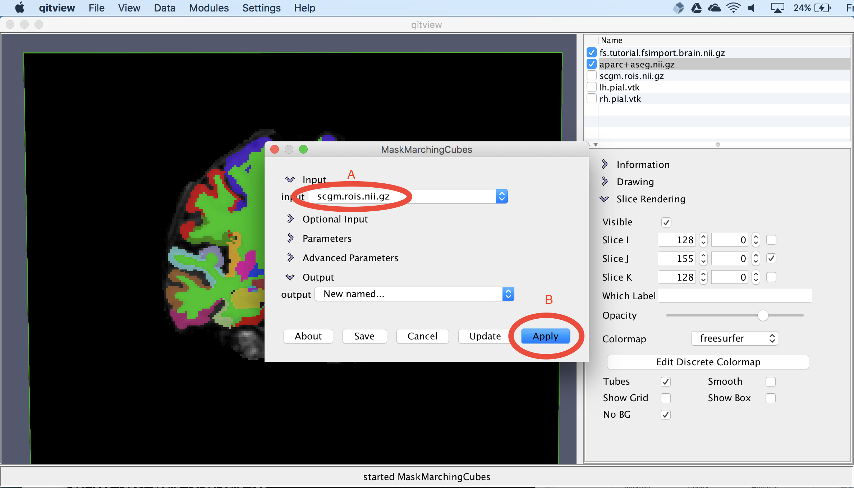Click the Apply button

coord(545,336)
